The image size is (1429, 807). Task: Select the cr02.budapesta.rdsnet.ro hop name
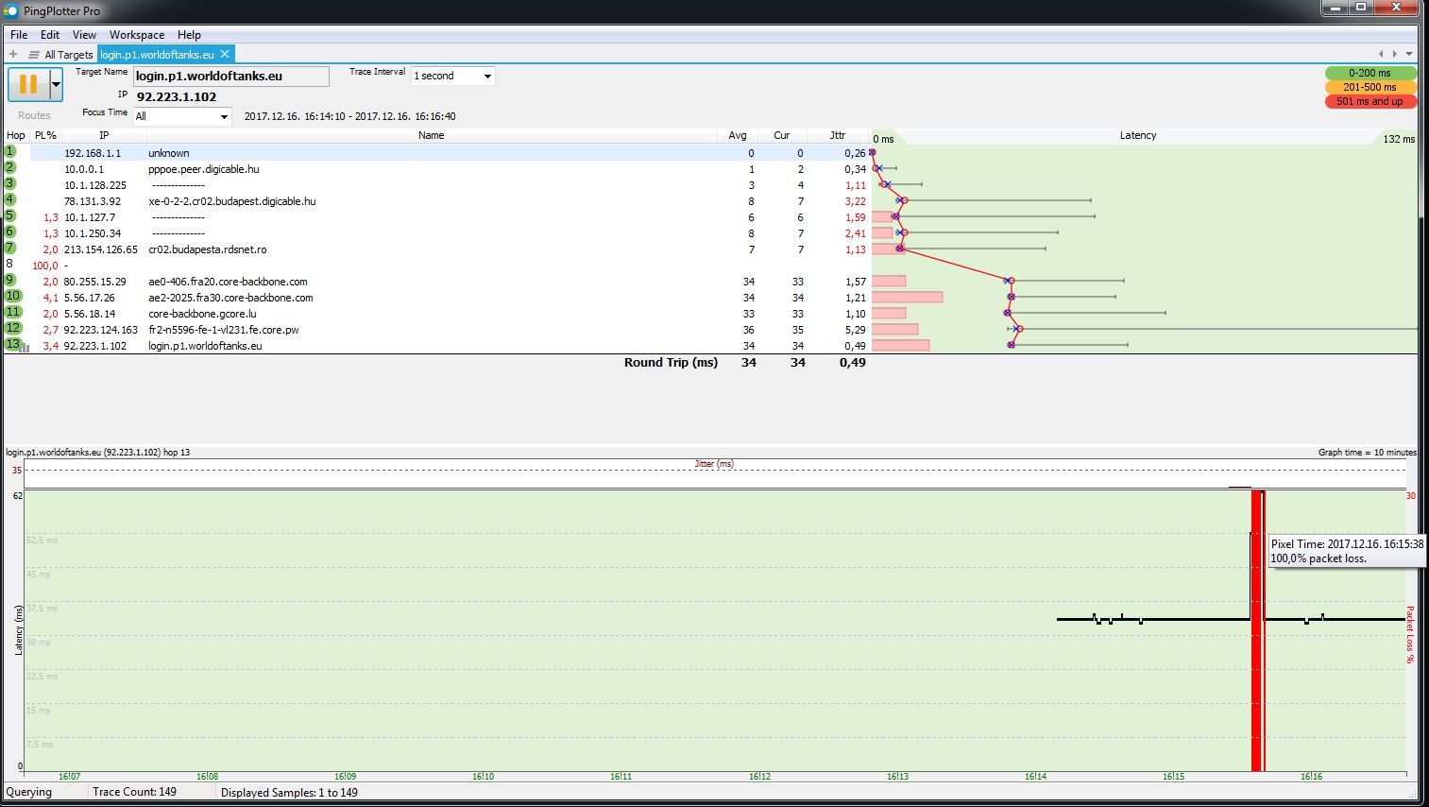coord(207,249)
